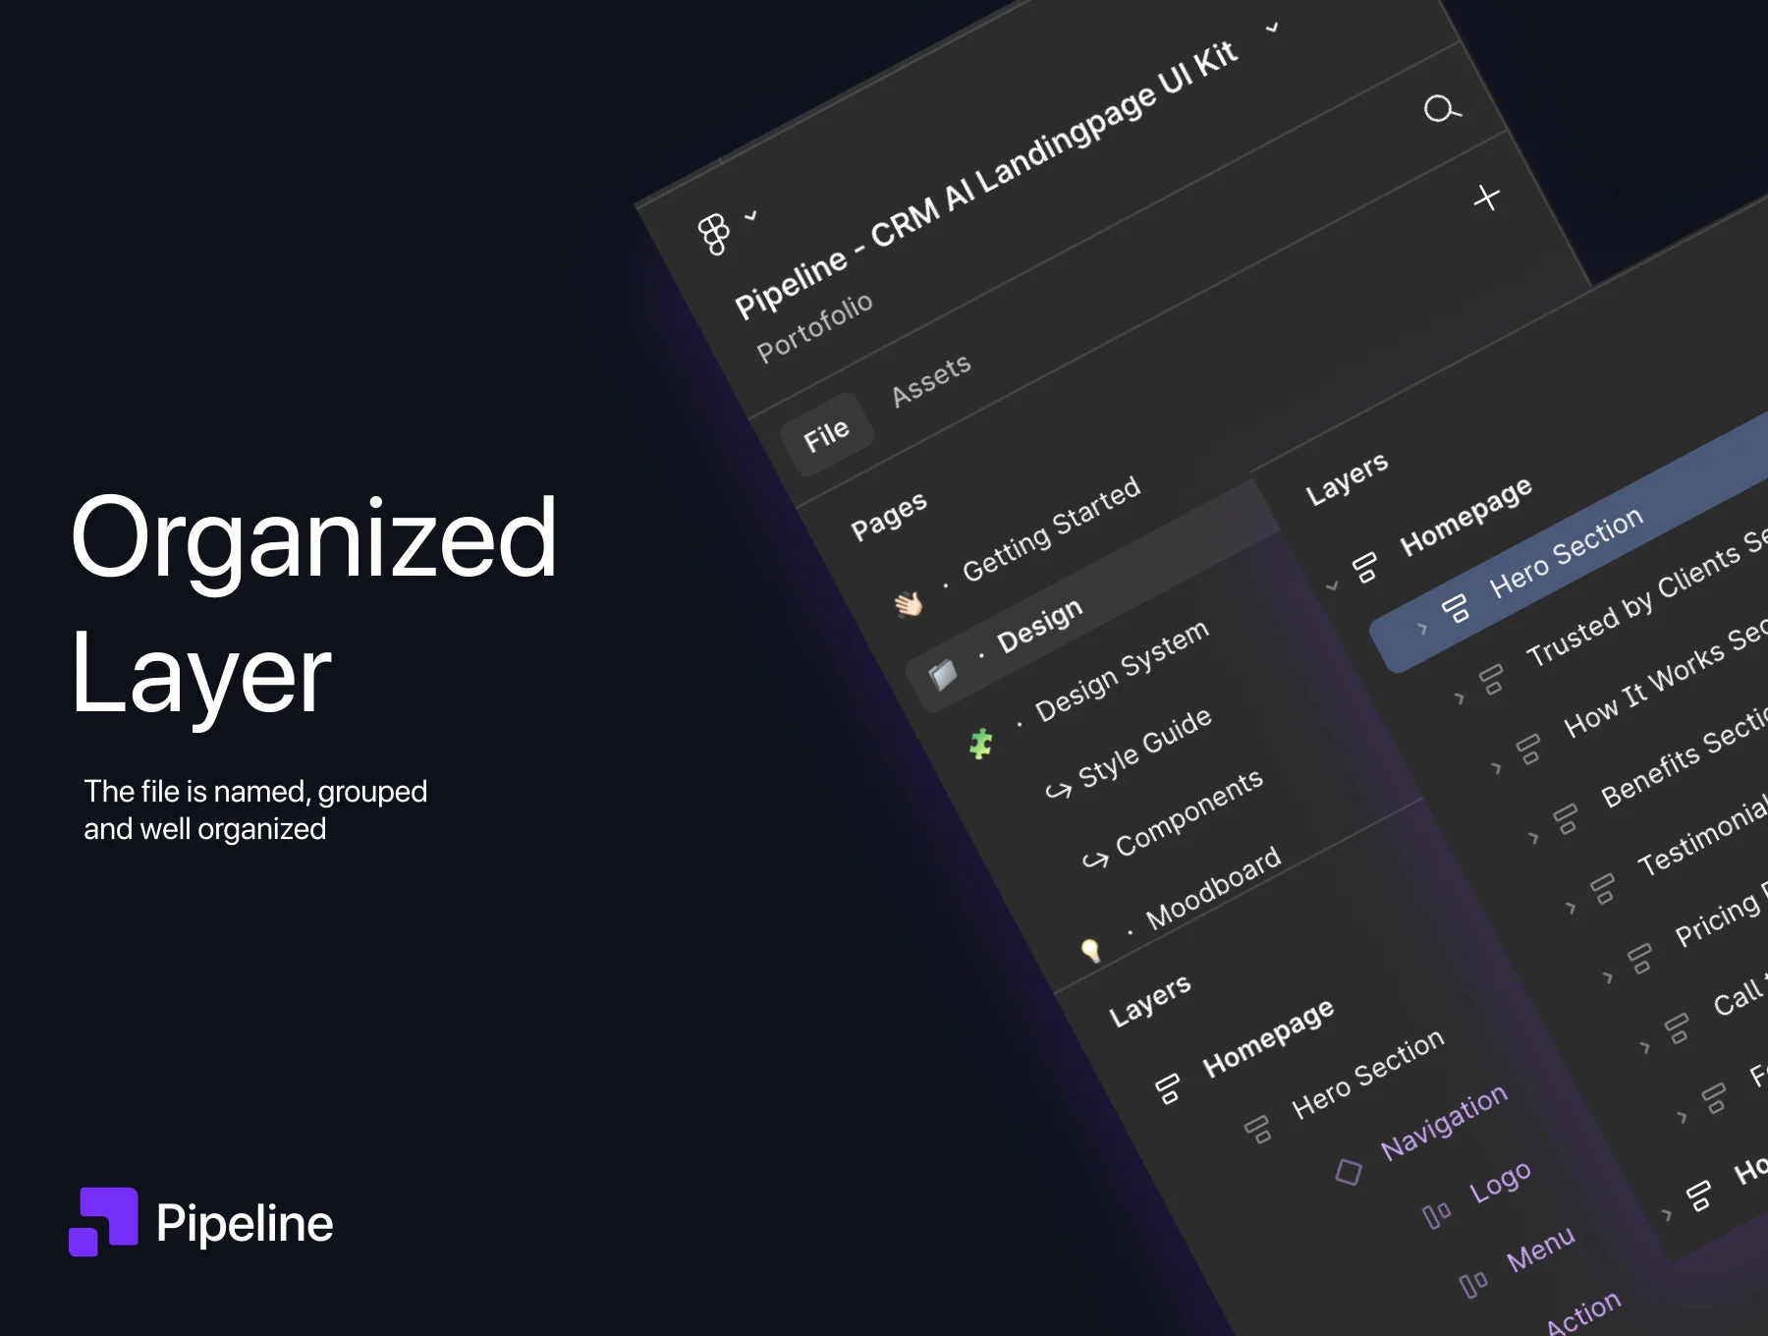Click frame icon beside right-panel Homepage

[x=1365, y=567]
